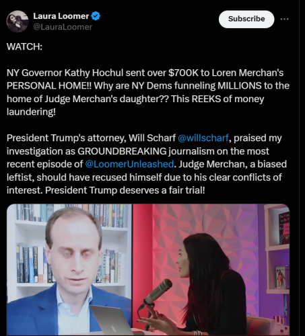The image size is (305, 336).
Task: Click the PERSONAL HOME!! text in the post
Action: click(49, 85)
